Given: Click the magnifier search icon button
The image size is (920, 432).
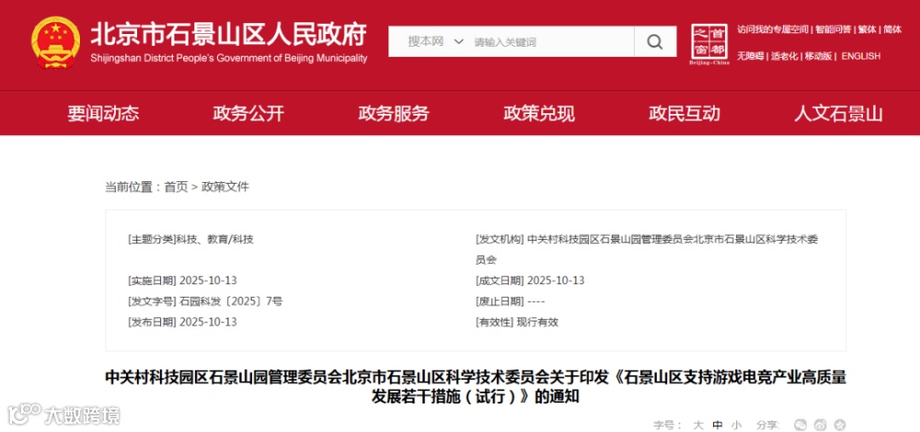Looking at the screenshot, I should pyautogui.click(x=655, y=41).
